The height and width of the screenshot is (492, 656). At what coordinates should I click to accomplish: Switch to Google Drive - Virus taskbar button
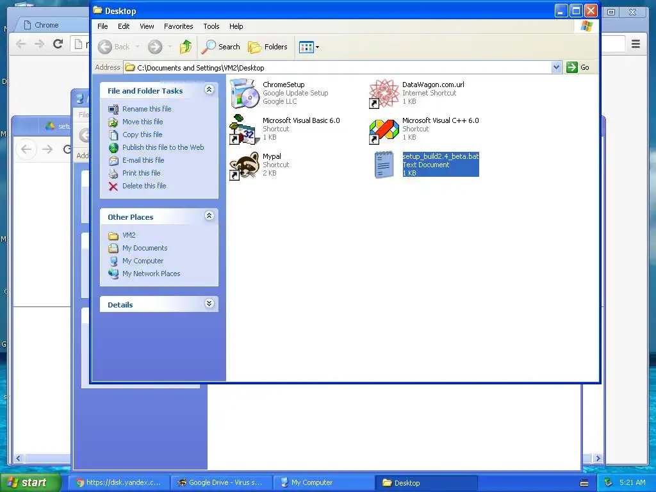tap(221, 483)
